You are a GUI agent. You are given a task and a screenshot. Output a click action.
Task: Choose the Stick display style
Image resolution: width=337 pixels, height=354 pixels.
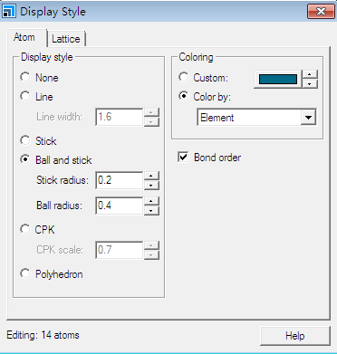25,140
